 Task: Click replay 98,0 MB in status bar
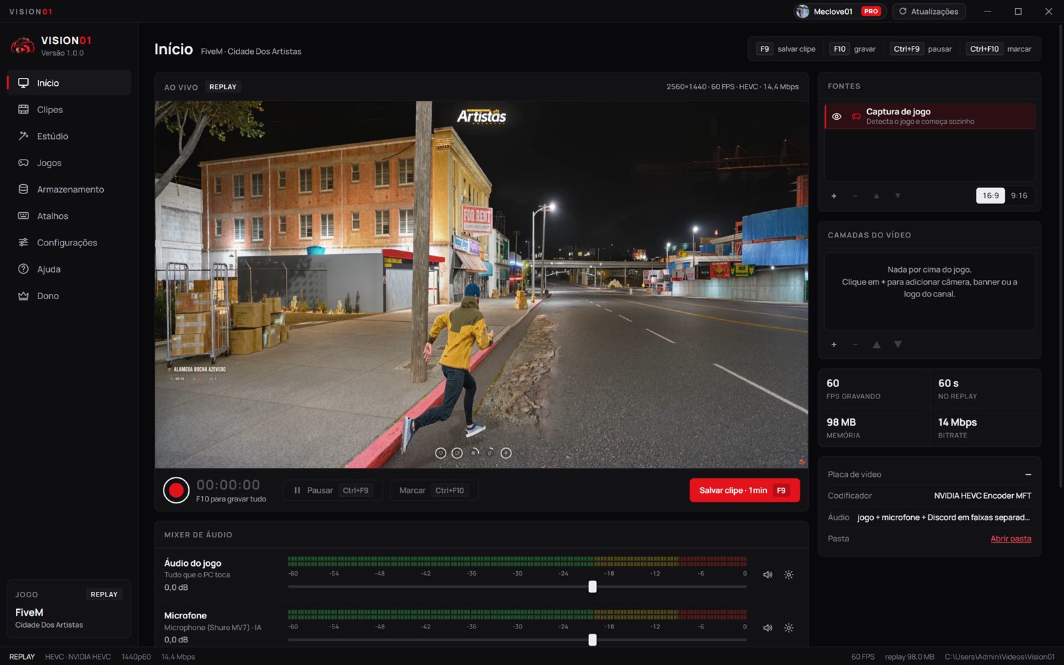coord(910,657)
